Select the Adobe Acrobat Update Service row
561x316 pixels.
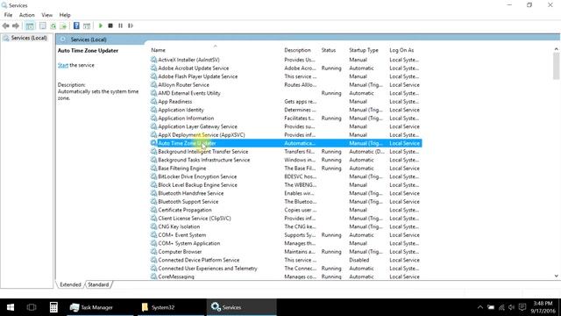point(286,68)
